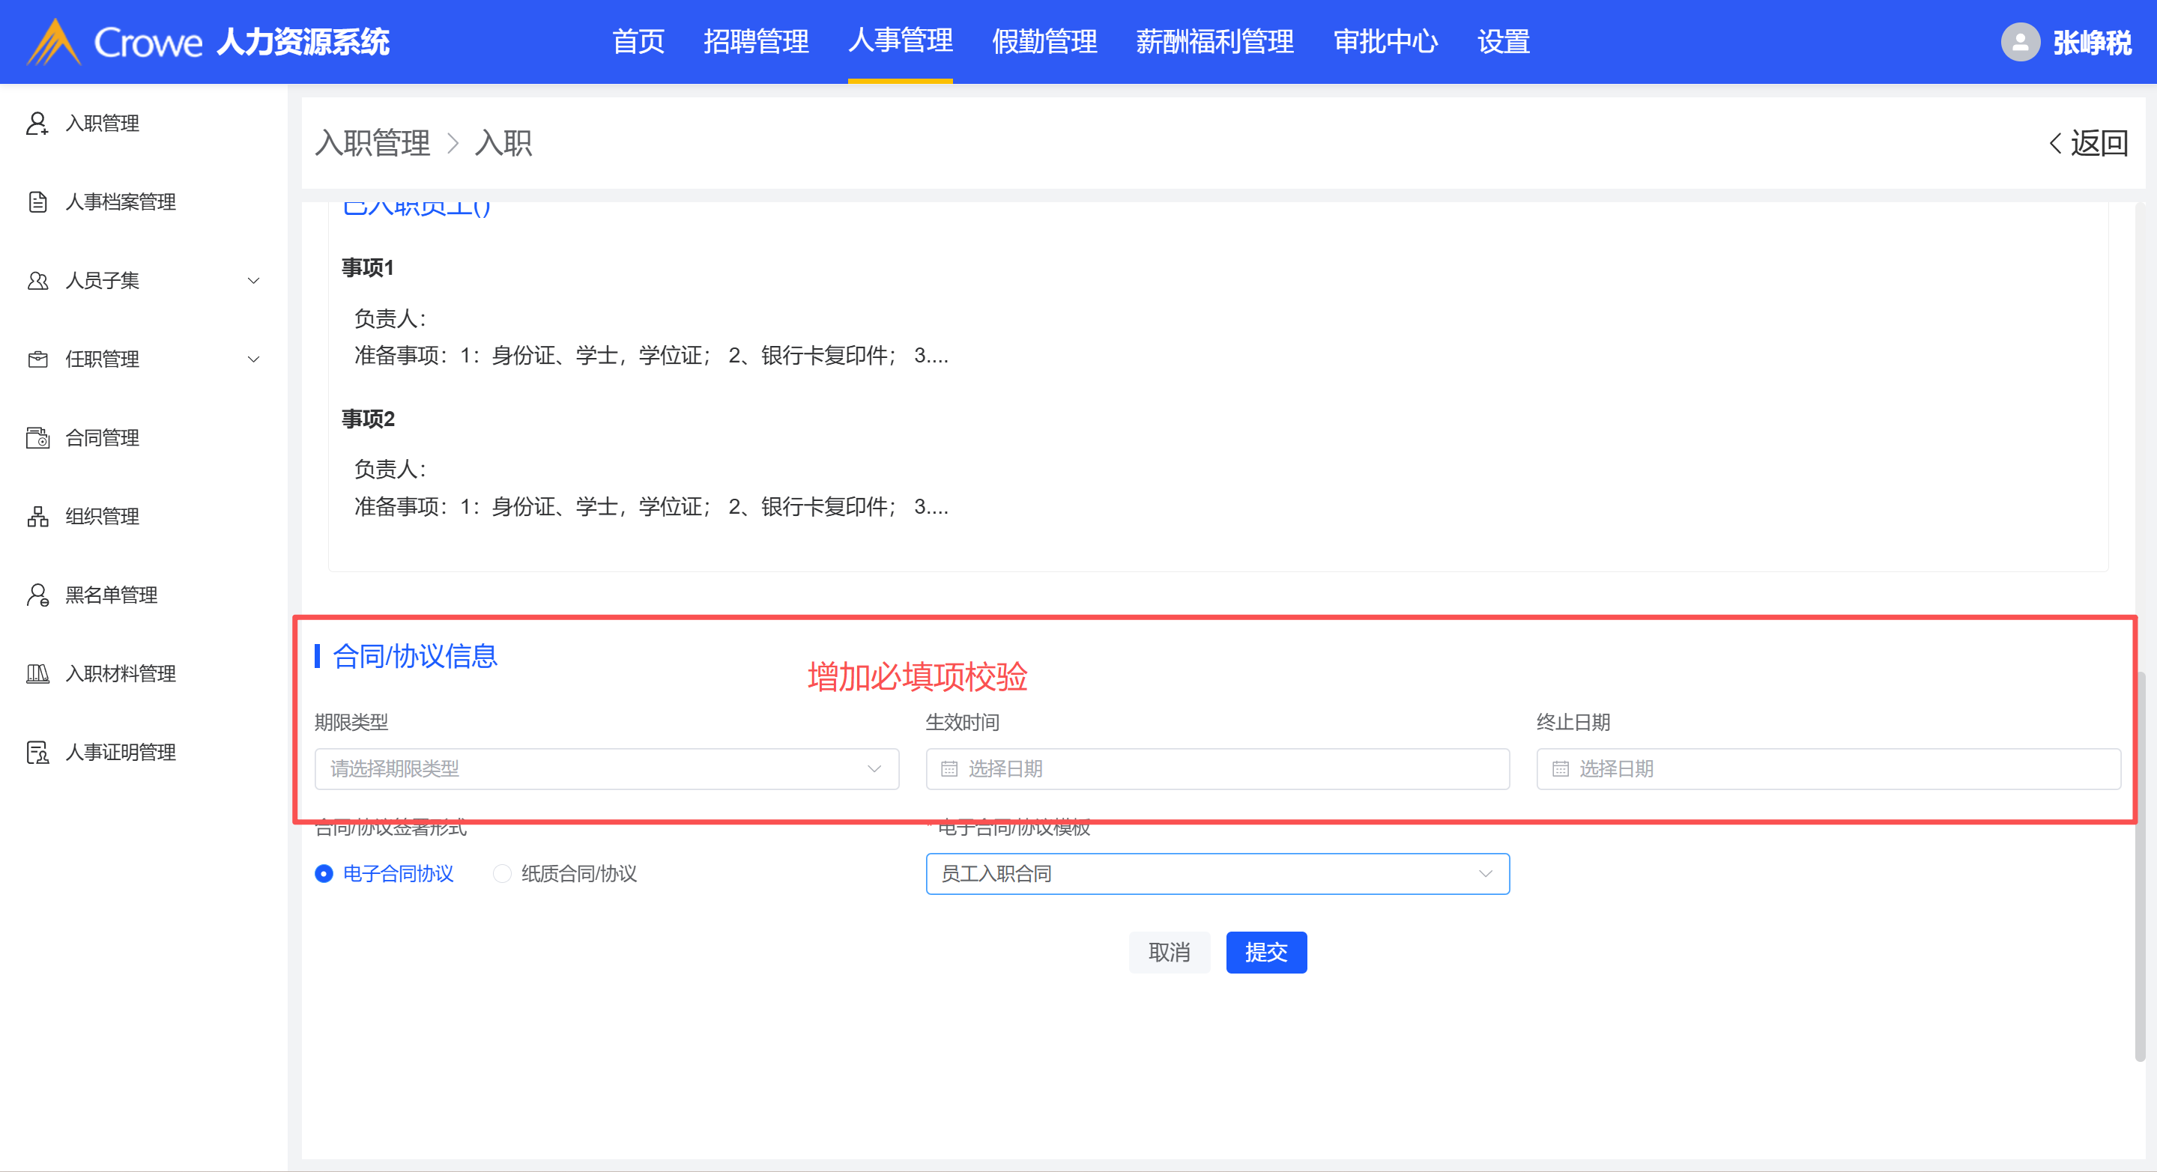Open the 审批中心 top menu

1385,42
